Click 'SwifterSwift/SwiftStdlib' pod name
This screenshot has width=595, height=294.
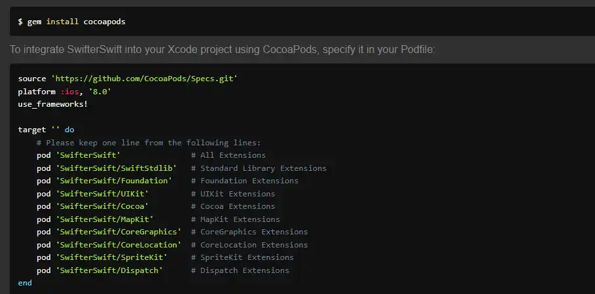coord(116,168)
